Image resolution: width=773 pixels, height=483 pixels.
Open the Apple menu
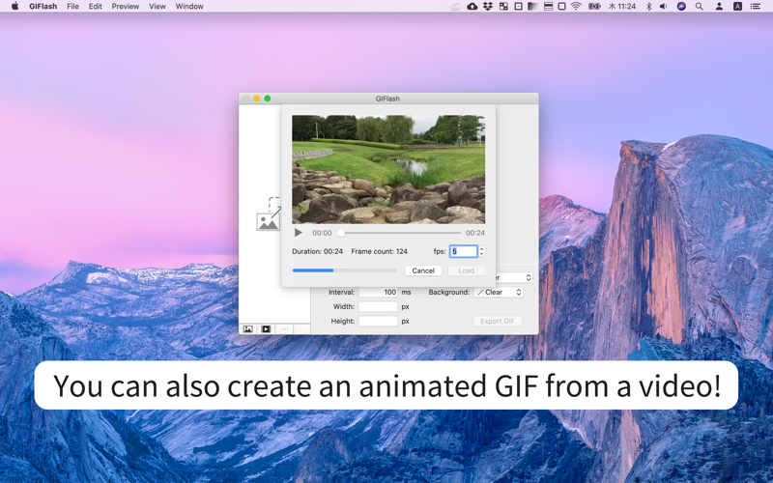point(14,7)
